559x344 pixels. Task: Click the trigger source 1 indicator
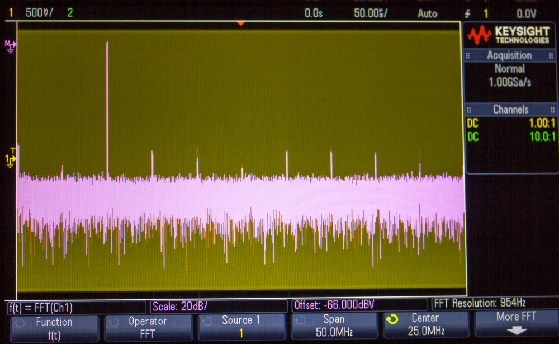[x=486, y=14]
